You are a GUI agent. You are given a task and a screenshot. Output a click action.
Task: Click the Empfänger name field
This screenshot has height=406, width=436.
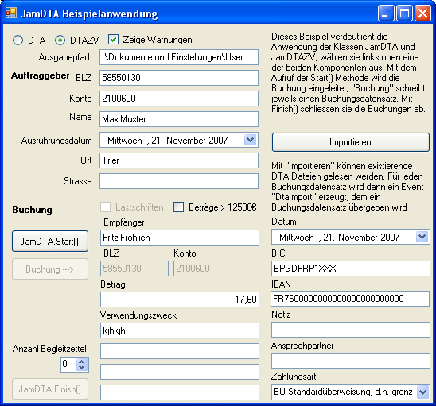pos(180,238)
